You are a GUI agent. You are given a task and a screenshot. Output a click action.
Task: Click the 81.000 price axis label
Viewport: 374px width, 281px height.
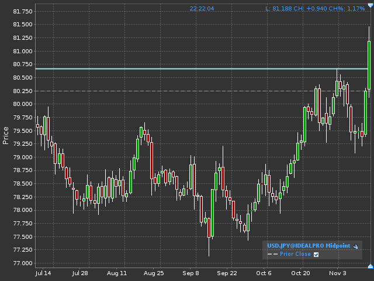click(x=23, y=51)
